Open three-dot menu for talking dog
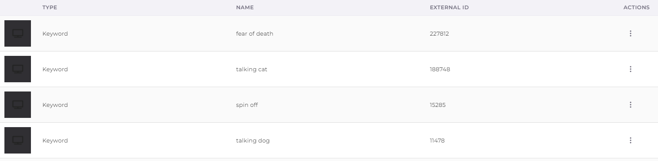 [x=630, y=140]
